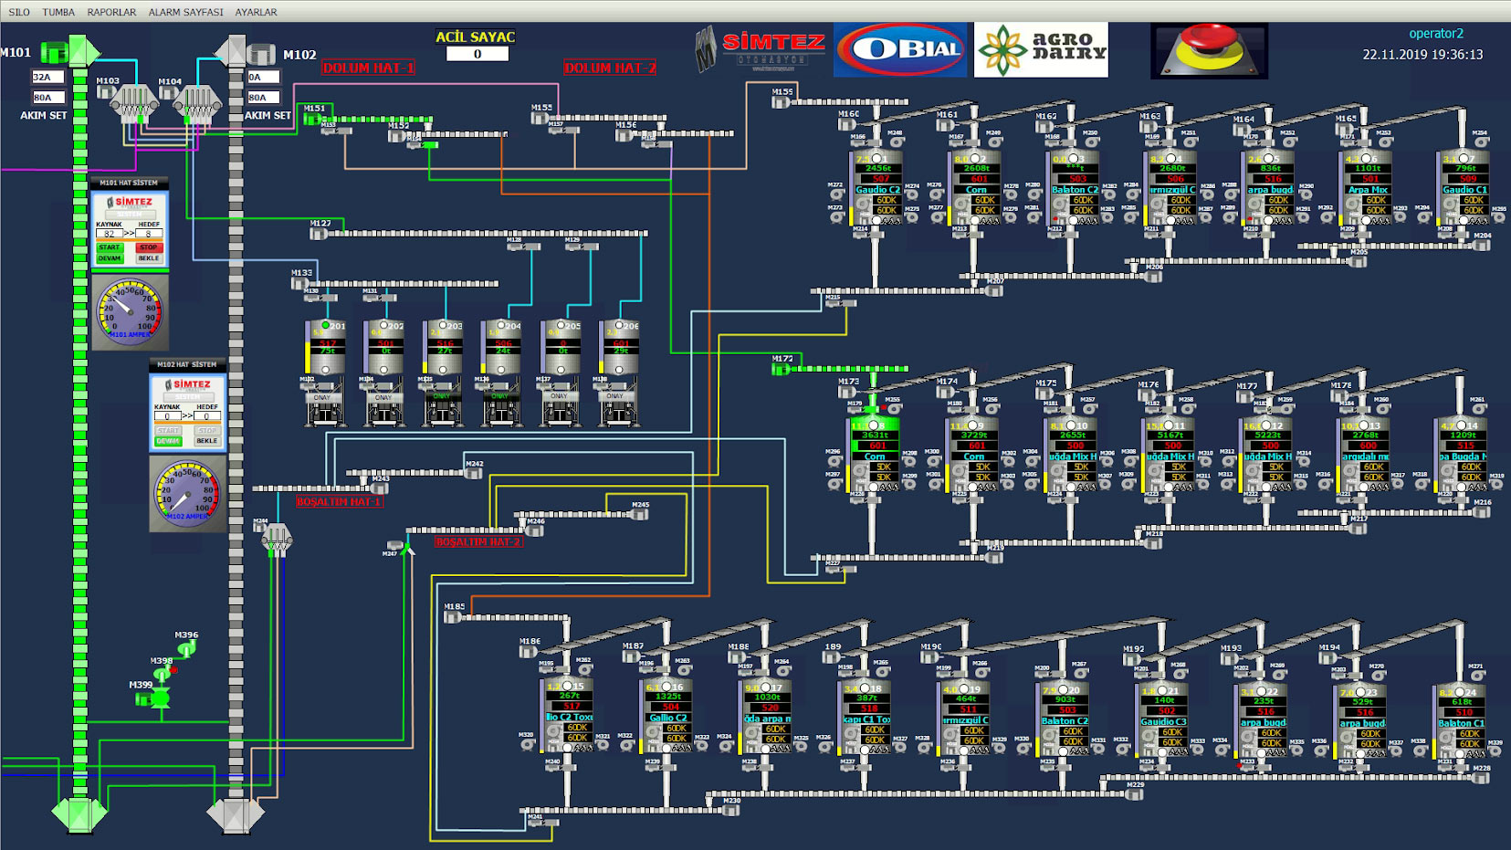Viewport: 1511px width, 850px height.
Task: Click BEKLE in M101 HAT SISTEM panel
Action: (149, 258)
